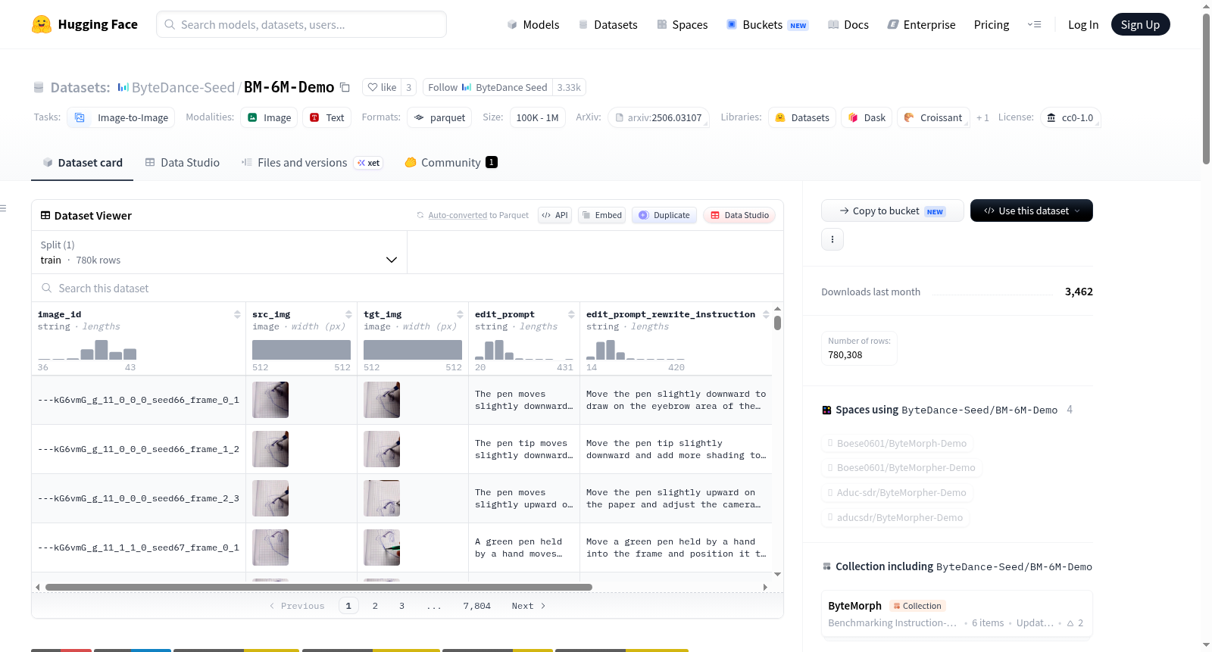Click the Duplicate button

[x=664, y=215]
